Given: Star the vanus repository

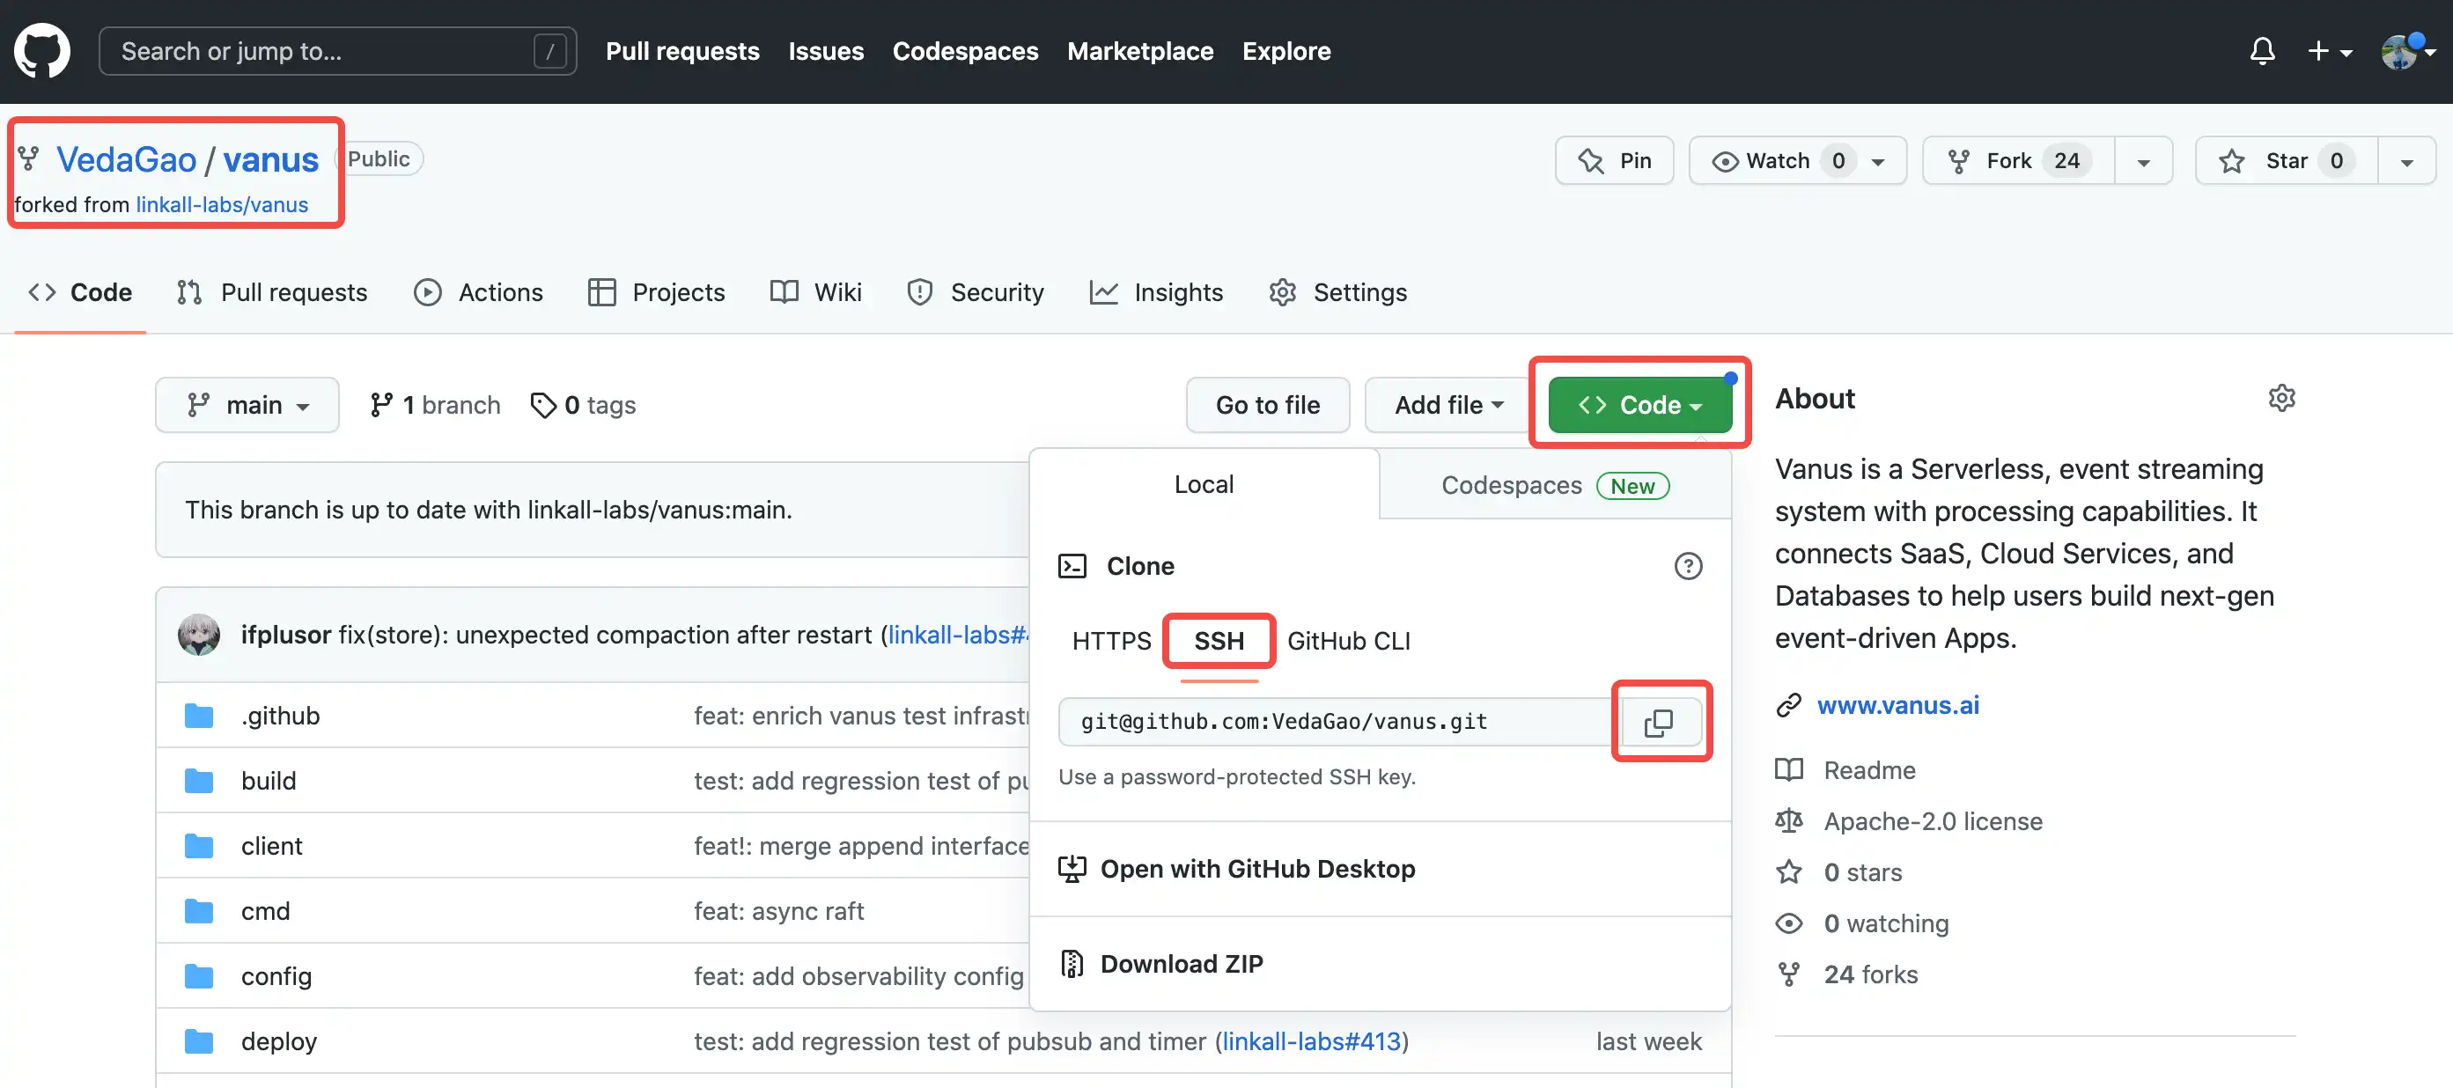Looking at the screenshot, I should click(2286, 161).
